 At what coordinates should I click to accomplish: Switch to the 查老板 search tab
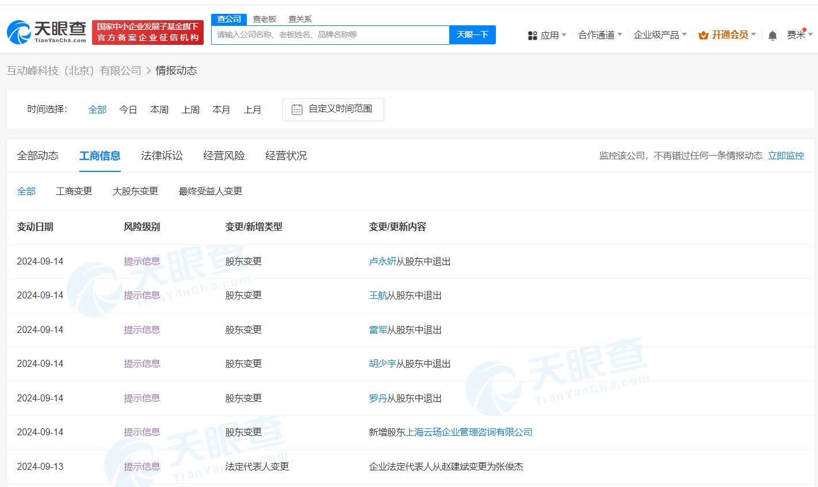265,19
